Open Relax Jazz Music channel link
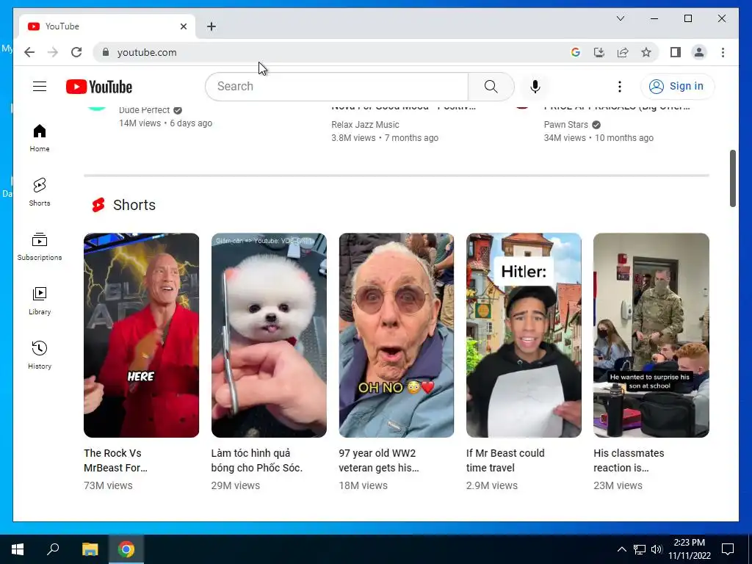 point(365,125)
